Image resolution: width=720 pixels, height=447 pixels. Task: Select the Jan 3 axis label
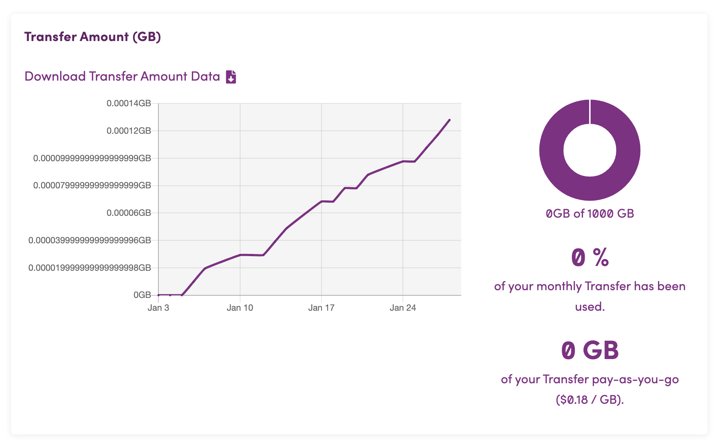(x=158, y=308)
